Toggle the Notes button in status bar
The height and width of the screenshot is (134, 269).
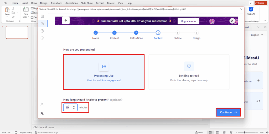click(x=199, y=132)
